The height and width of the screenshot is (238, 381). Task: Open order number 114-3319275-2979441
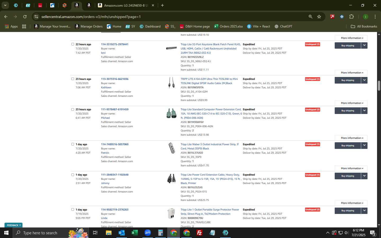click(x=115, y=44)
